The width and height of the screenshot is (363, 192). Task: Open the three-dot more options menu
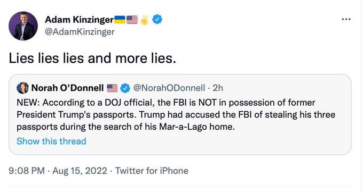pyautogui.click(x=346, y=19)
